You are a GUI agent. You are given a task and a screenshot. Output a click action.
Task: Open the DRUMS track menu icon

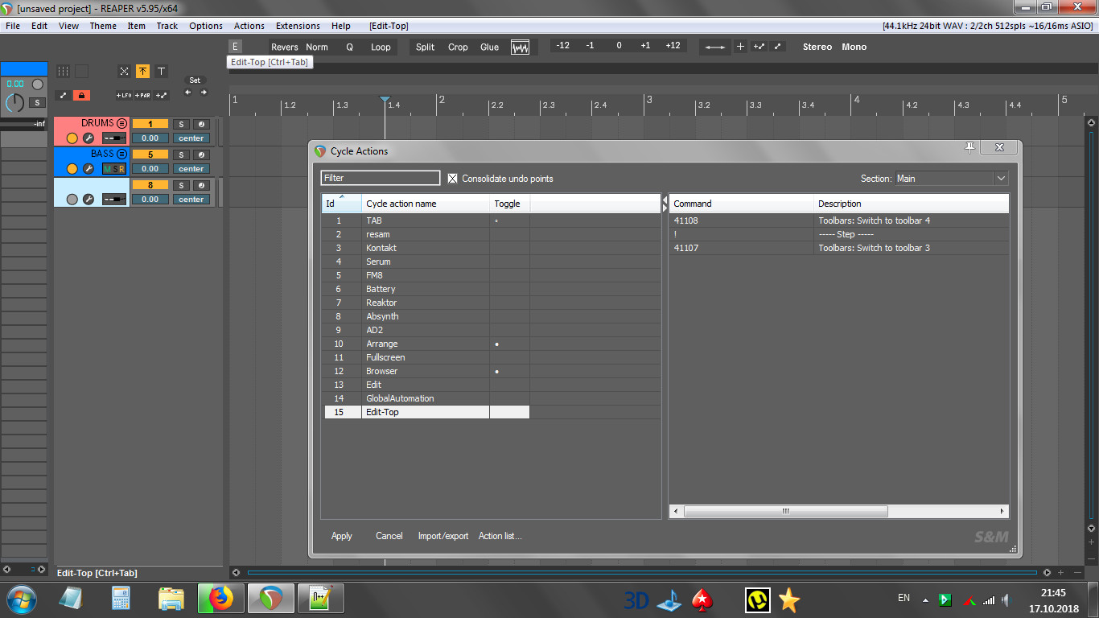pyautogui.click(x=121, y=123)
